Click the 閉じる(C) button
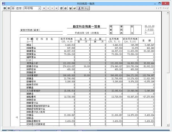Screen dimensions: 172x132 [x=84, y=8]
